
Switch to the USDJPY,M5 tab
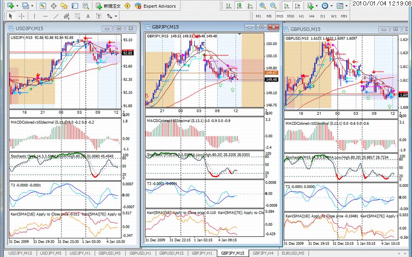(x=51, y=253)
